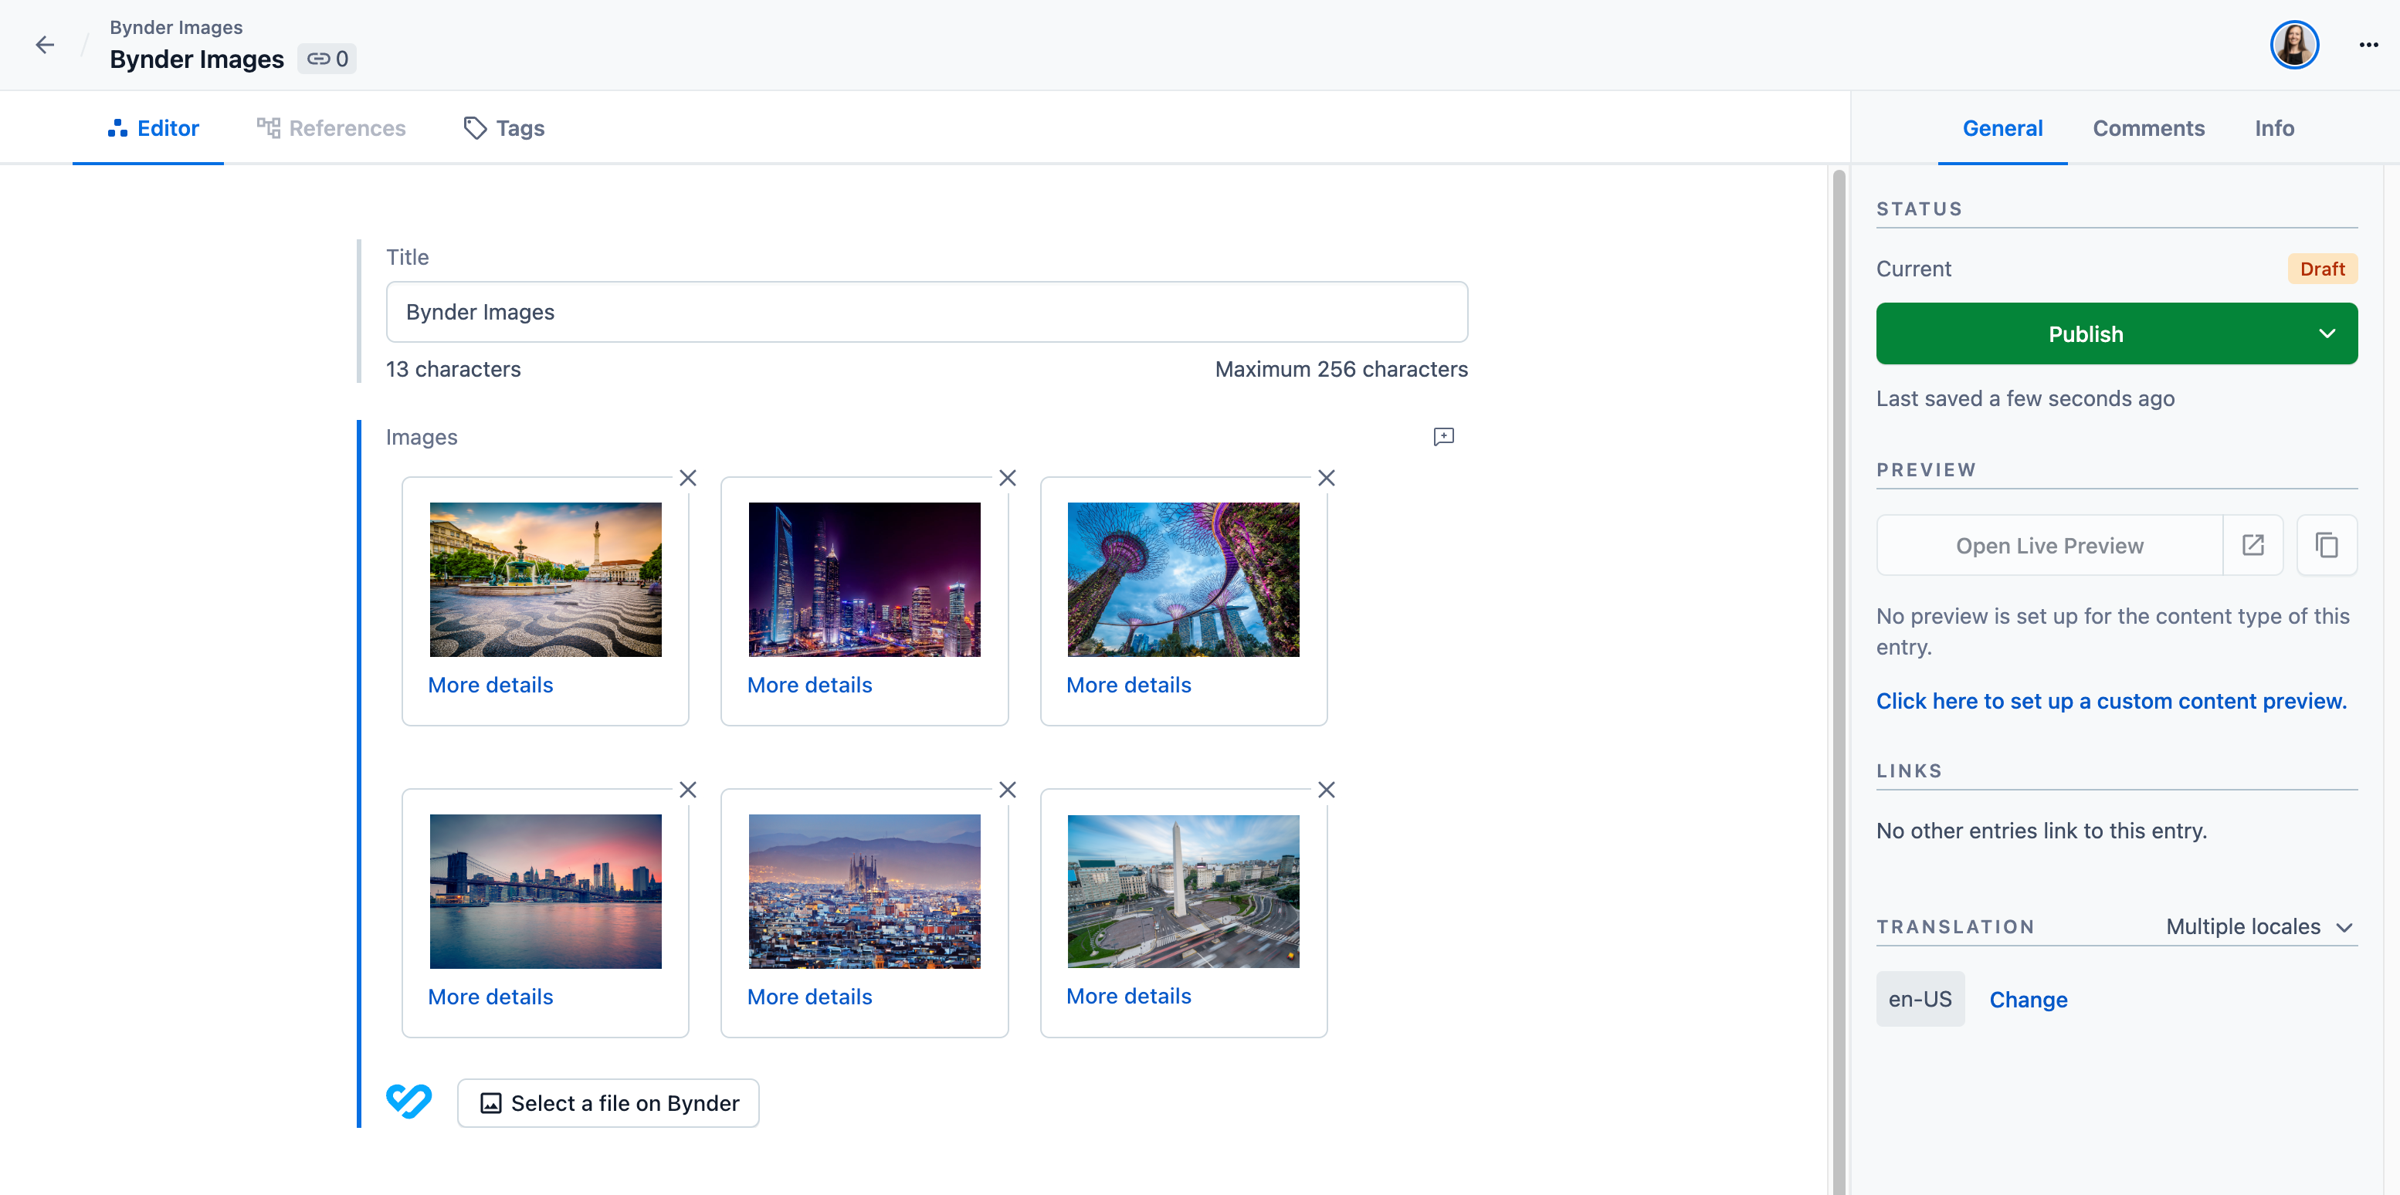Click Open Live Preview button
The width and height of the screenshot is (2400, 1195).
pyautogui.click(x=2049, y=546)
